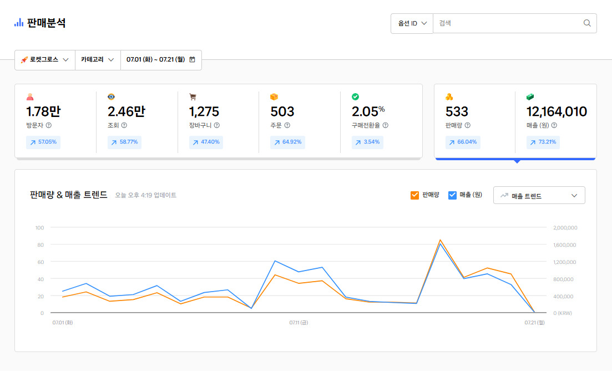612x372 pixels.
Task: Click help icon next to 장바구니
Action: click(216, 125)
